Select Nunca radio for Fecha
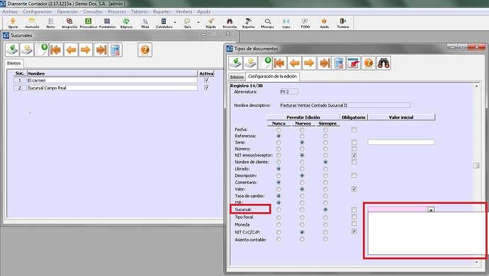The image size is (489, 276). tap(279, 130)
